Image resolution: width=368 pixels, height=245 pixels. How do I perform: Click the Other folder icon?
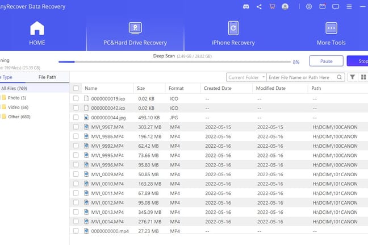point(4,117)
